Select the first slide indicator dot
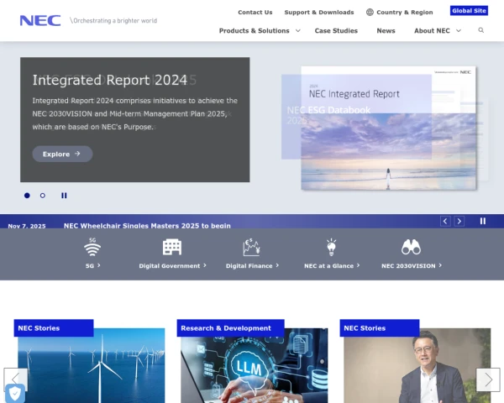 (x=27, y=196)
